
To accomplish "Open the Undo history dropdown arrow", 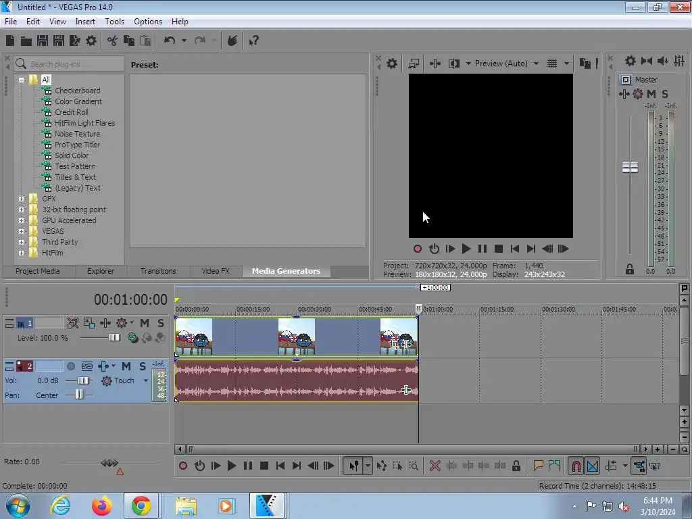I will click(x=184, y=41).
